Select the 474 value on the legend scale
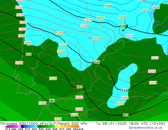The image size is (168, 130). (x=8, y=129)
